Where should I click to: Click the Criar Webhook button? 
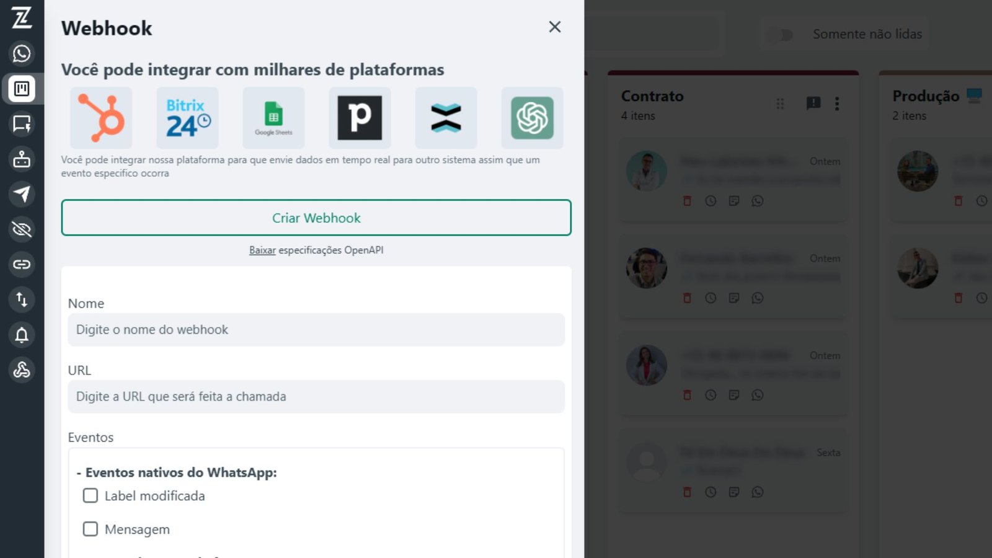click(316, 218)
